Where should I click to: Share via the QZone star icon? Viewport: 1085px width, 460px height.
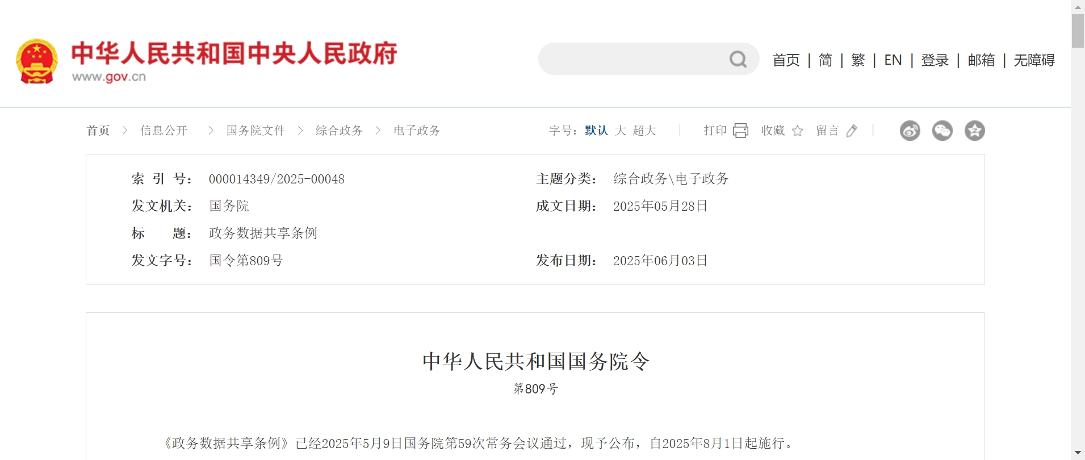click(974, 131)
